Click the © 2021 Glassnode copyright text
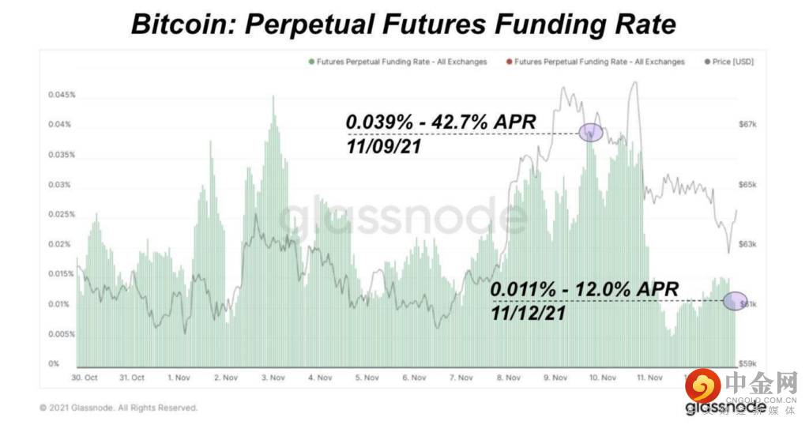Screen dimensions: 809x425 (x=119, y=408)
